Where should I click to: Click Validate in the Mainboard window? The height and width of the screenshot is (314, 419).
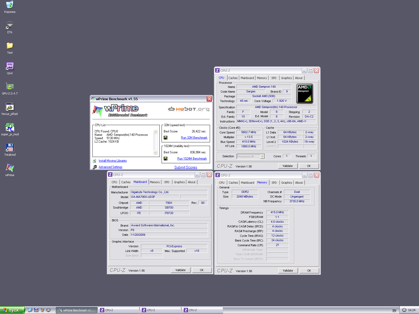point(180,270)
